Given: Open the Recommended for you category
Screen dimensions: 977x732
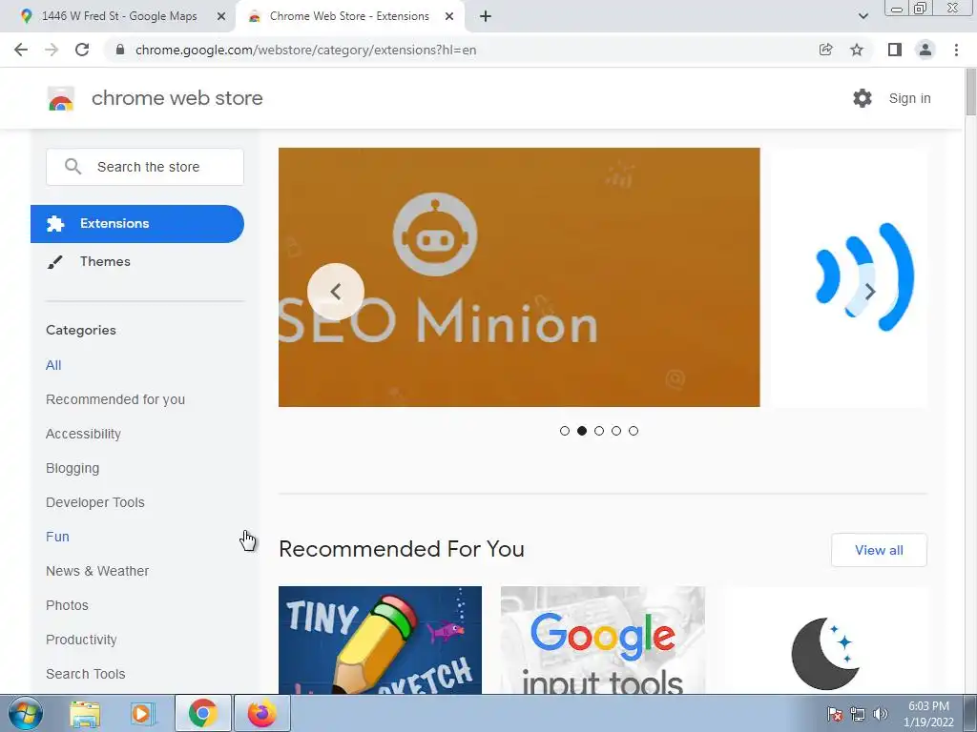Looking at the screenshot, I should 115,399.
